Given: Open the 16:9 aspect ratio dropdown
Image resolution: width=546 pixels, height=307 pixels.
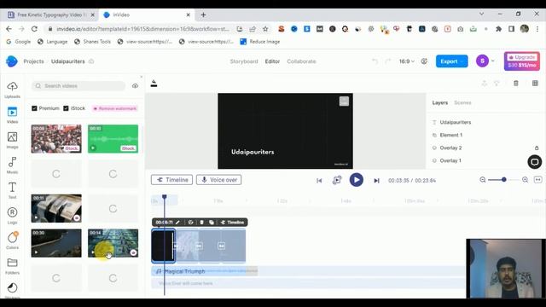Looking at the screenshot, I should (407, 61).
